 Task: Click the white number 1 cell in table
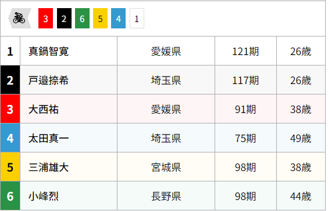tap(10, 51)
